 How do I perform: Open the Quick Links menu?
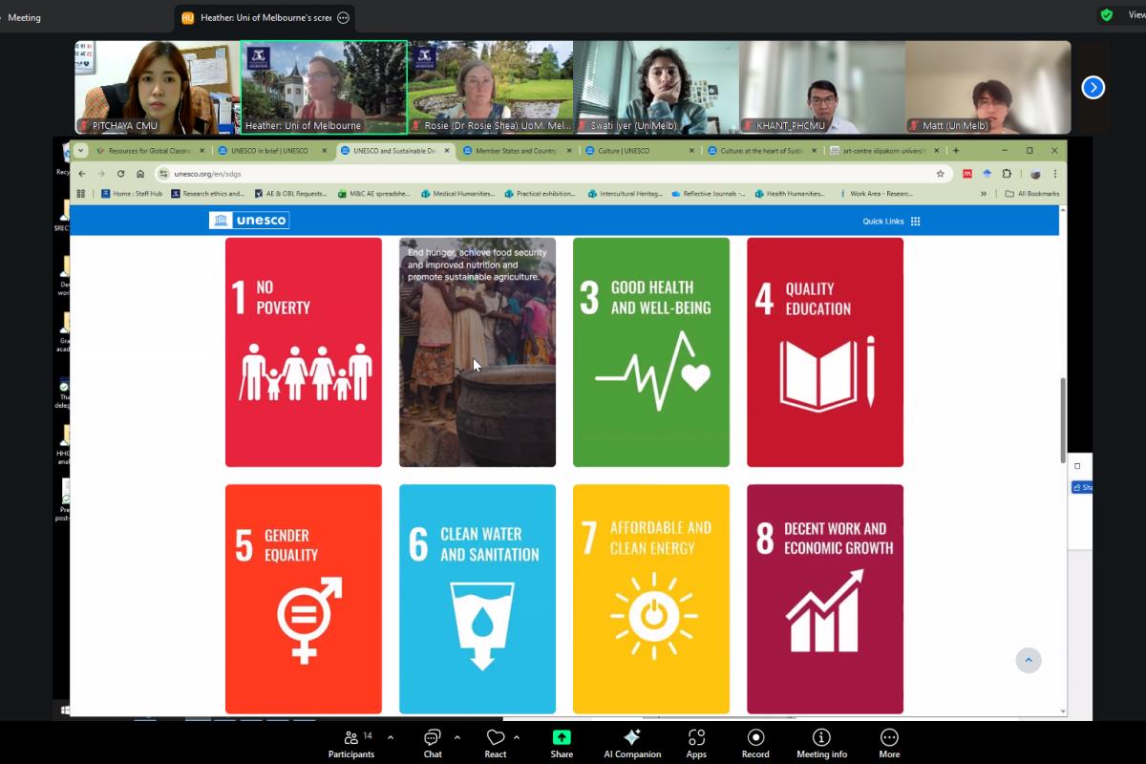pos(891,222)
